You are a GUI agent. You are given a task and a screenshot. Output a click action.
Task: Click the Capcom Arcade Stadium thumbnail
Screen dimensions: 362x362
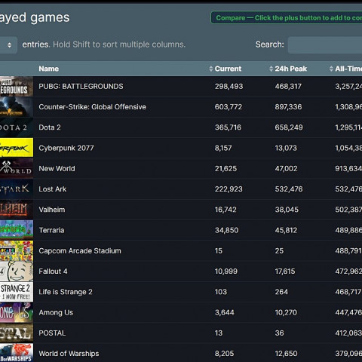coord(17,251)
